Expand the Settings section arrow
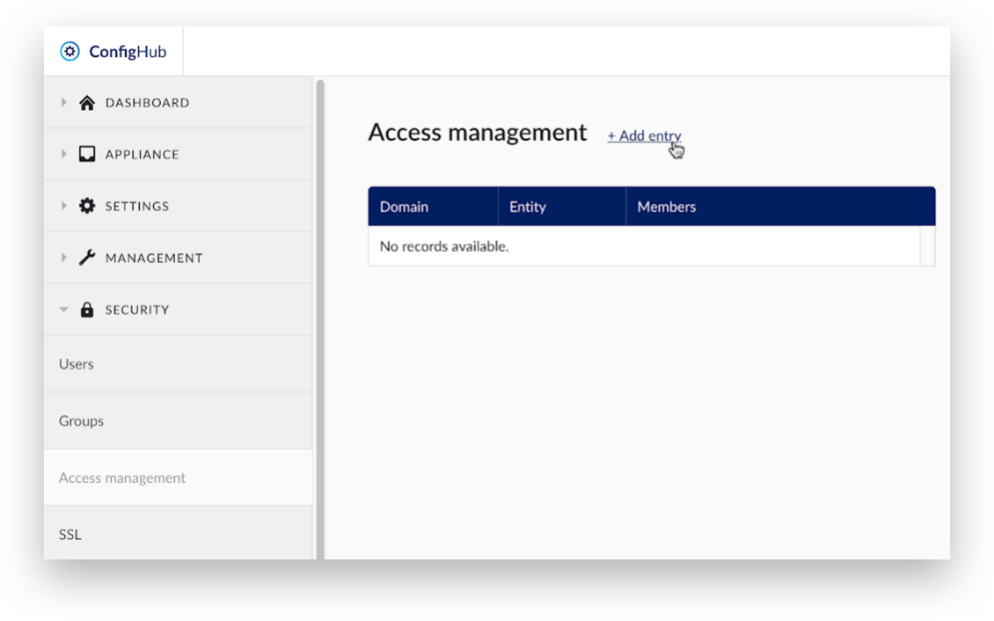This screenshot has width=994, height=621. [63, 205]
